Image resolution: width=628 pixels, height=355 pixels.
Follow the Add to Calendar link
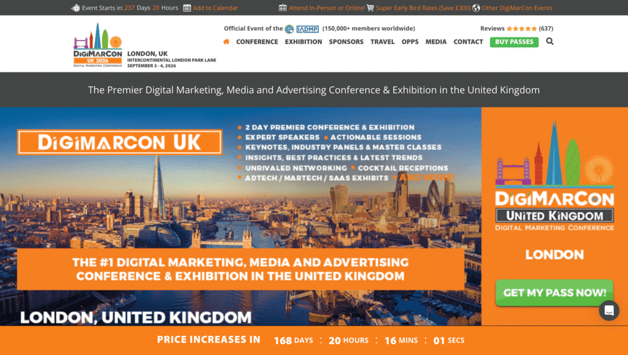[215, 8]
